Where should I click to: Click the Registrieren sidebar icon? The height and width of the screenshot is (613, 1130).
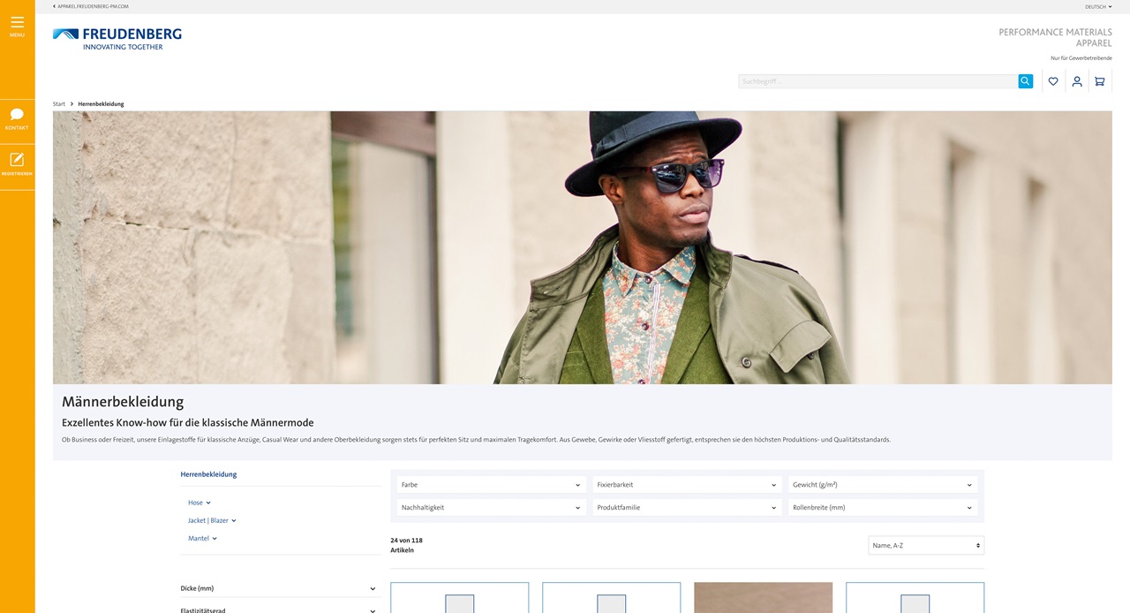pos(17,164)
